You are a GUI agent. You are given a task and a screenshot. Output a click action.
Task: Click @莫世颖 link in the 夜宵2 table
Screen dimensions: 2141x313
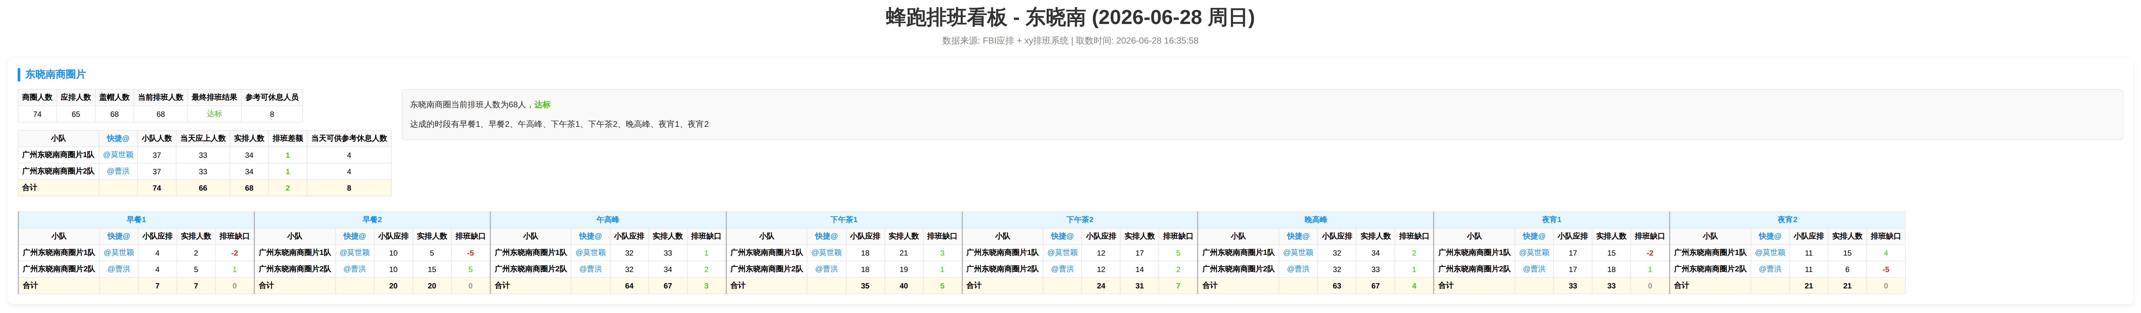pos(1770,252)
